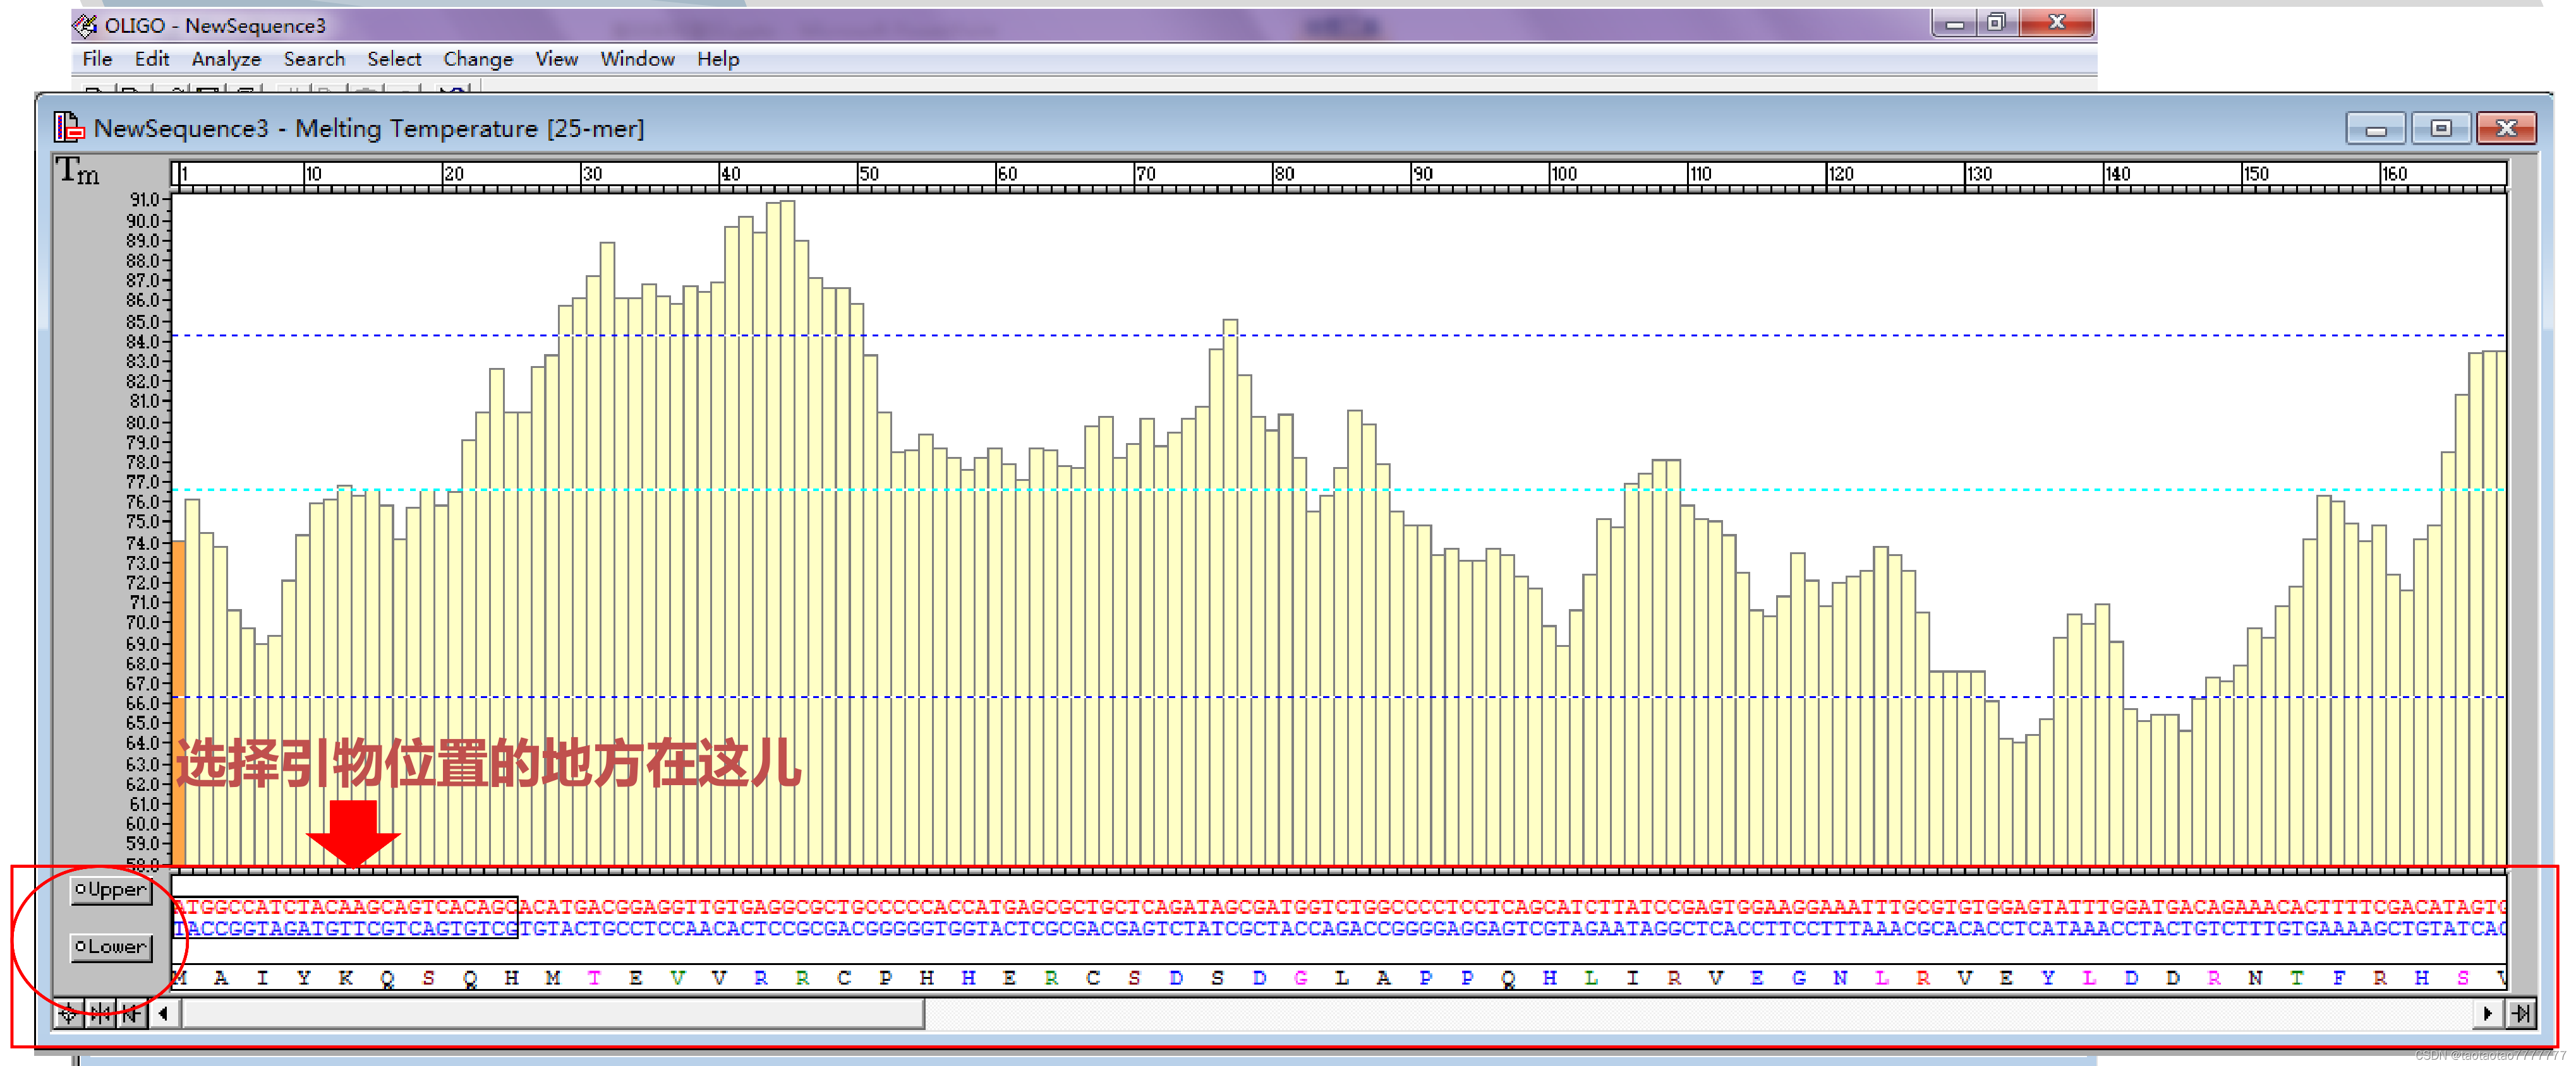Click ruler position marker 150

(2256, 174)
